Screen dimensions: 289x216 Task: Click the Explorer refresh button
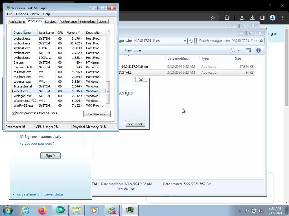[191, 41]
